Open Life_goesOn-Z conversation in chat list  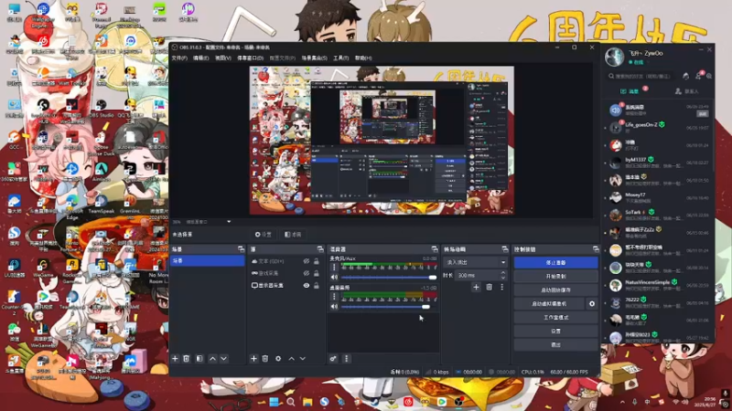[658, 127]
